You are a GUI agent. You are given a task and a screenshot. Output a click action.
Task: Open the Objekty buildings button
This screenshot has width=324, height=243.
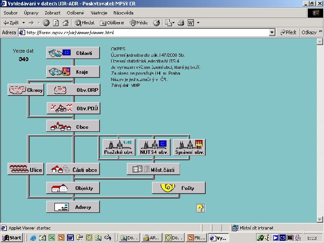73,188
